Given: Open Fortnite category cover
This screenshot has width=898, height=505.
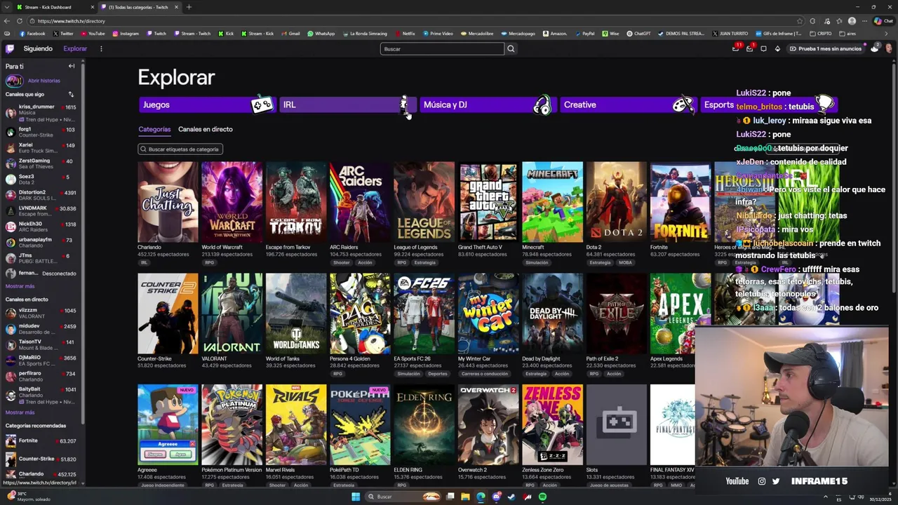Looking at the screenshot, I should (x=681, y=202).
